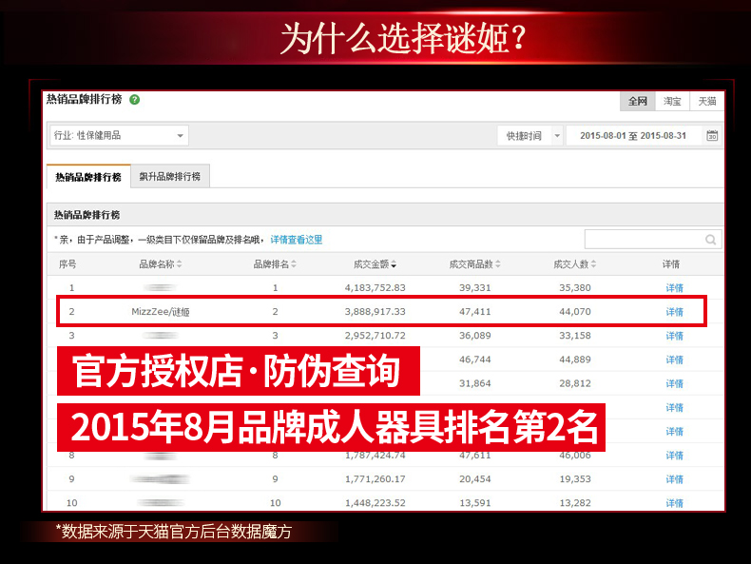Switch to 淘宝 data scope

coord(672,101)
